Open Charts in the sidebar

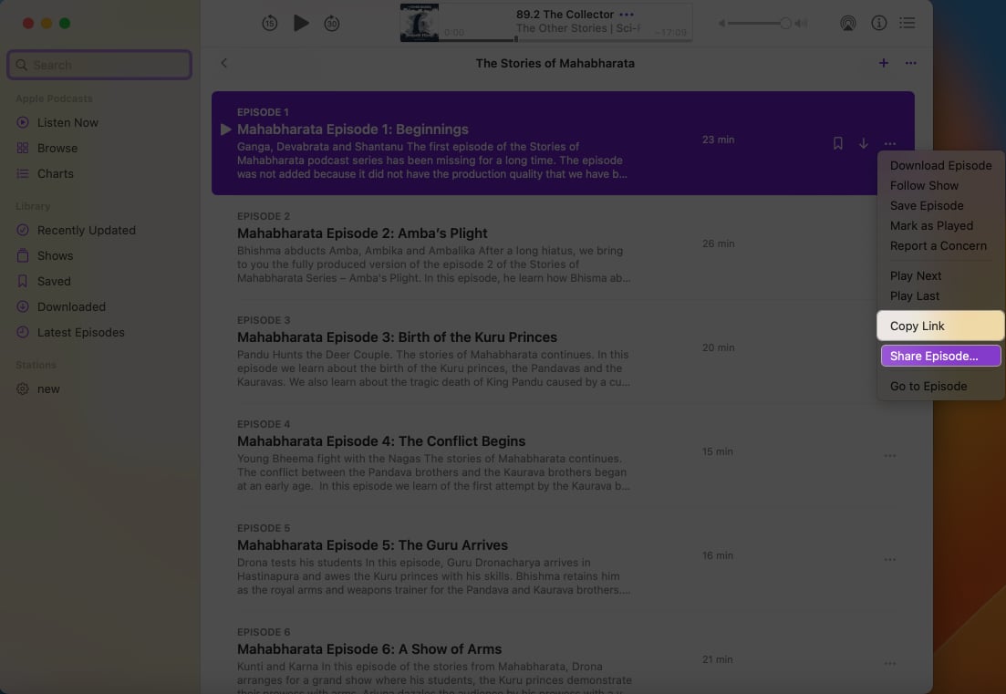(55, 174)
